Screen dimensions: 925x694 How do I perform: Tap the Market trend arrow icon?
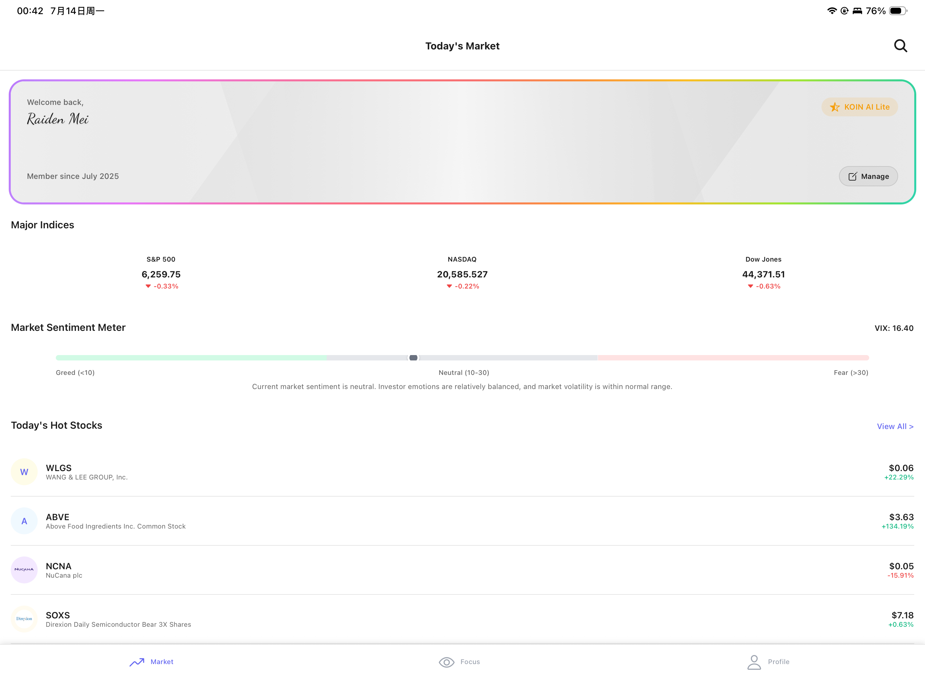[x=137, y=662]
